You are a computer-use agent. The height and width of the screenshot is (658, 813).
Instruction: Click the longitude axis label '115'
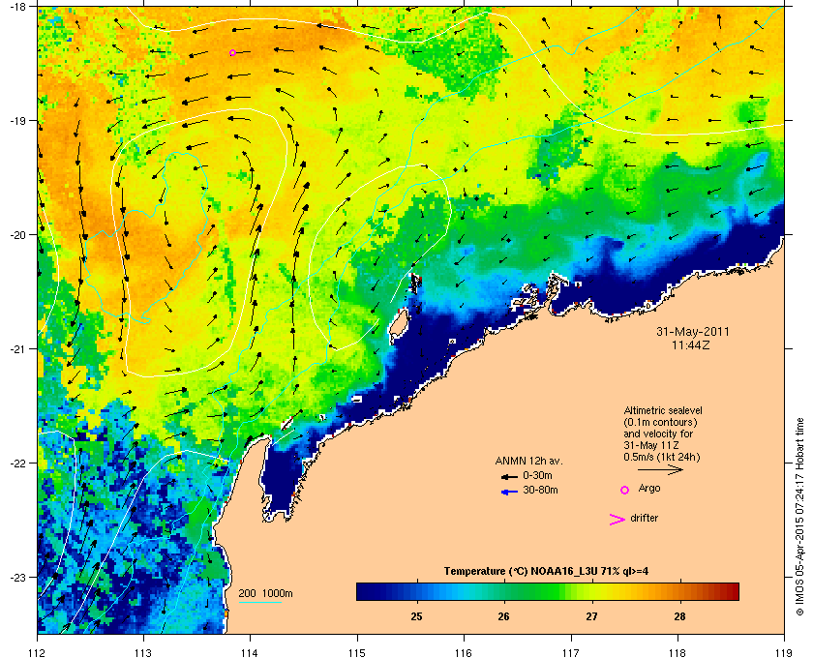pyautogui.click(x=357, y=653)
